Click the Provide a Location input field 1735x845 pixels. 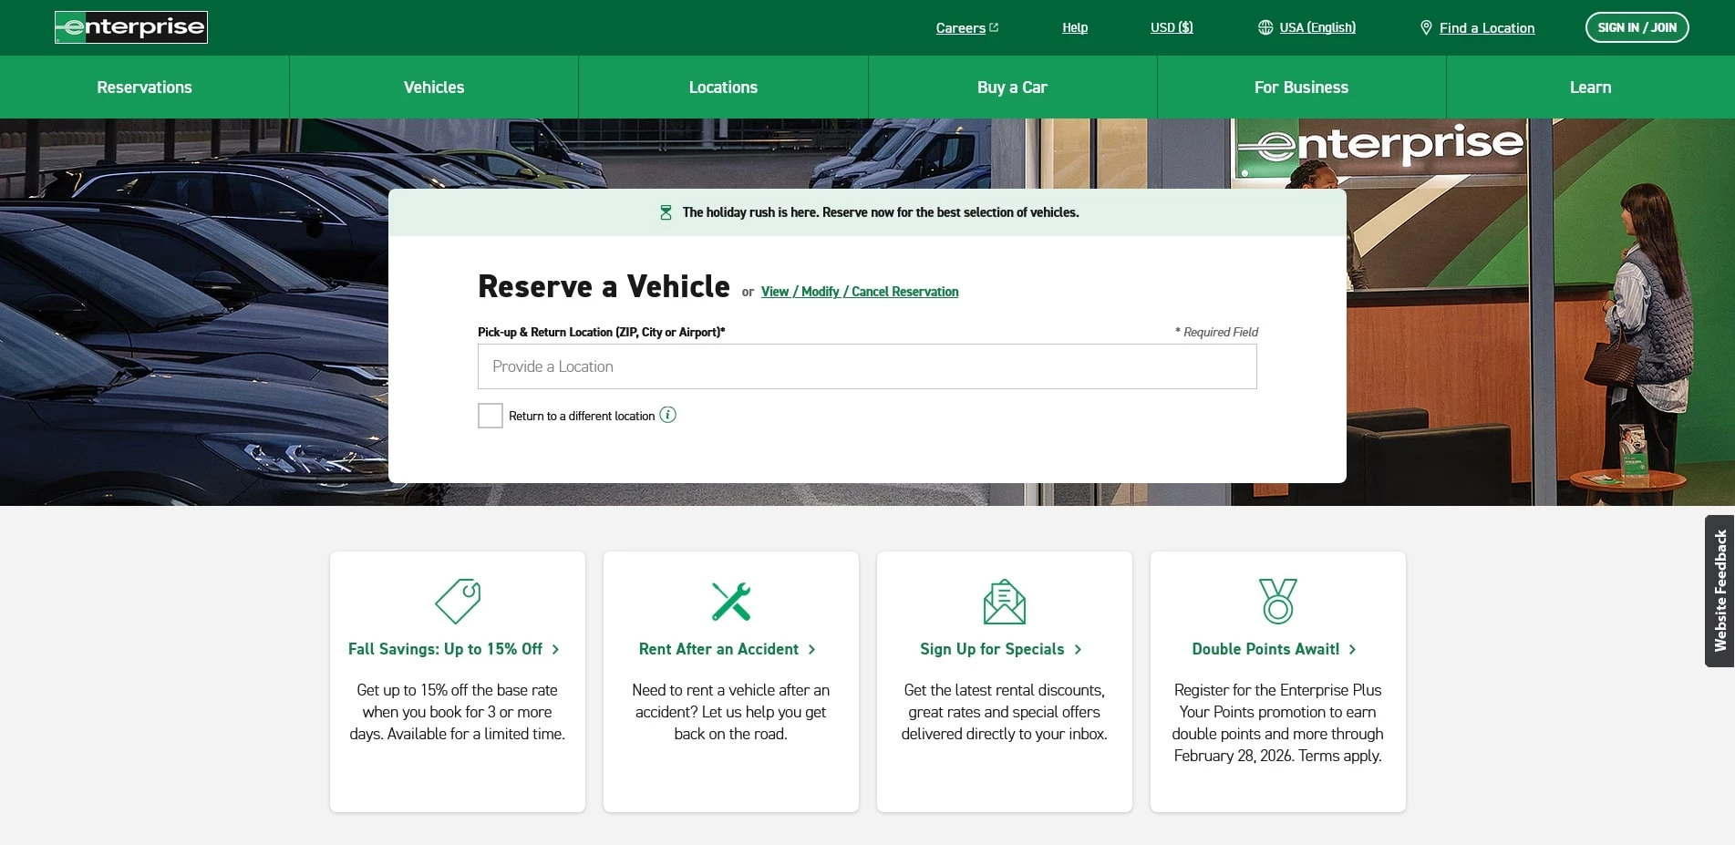click(867, 366)
